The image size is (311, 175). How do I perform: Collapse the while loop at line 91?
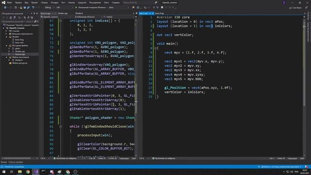click(60, 126)
